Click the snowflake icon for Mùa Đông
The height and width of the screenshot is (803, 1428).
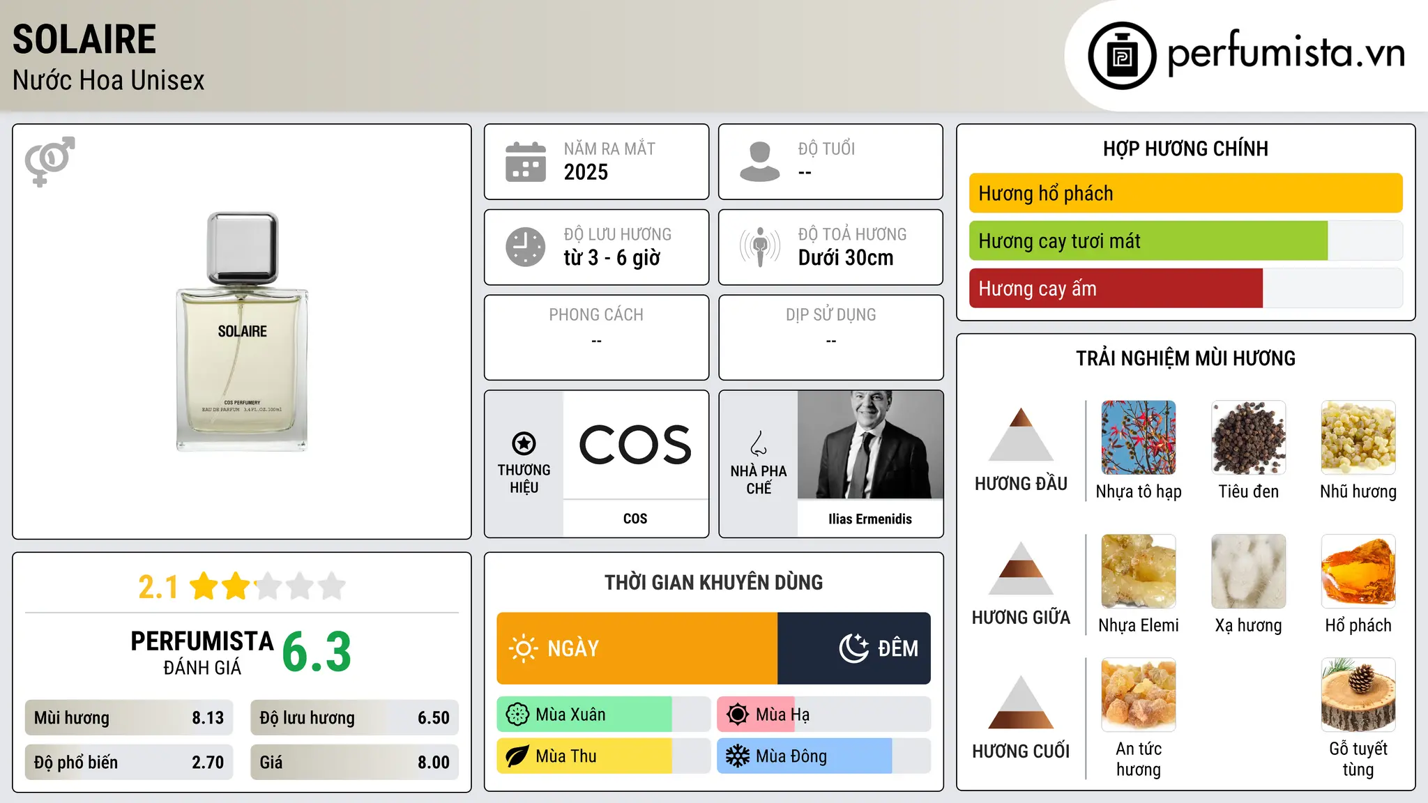click(738, 756)
